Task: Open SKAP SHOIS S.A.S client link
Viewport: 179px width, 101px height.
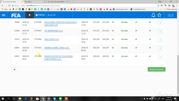Action: (x=51, y=39)
